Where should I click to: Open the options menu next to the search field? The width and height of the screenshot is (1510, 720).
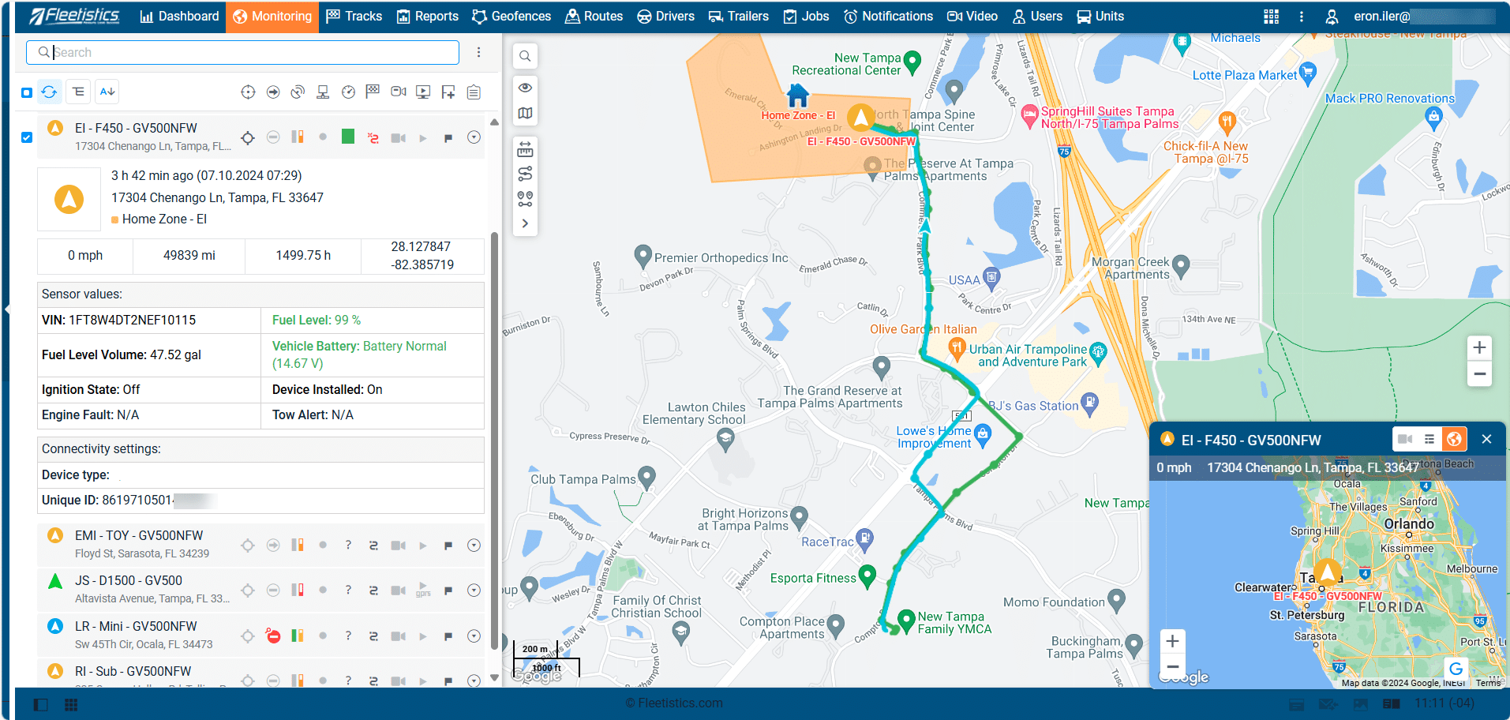point(478,52)
